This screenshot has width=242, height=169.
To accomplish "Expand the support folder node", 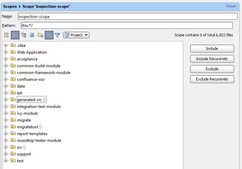I will click(x=6, y=154).
